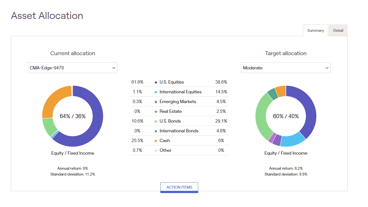Click the 38.6% target U.S. Equities value
This screenshot has width=368, height=207.
pyautogui.click(x=221, y=82)
